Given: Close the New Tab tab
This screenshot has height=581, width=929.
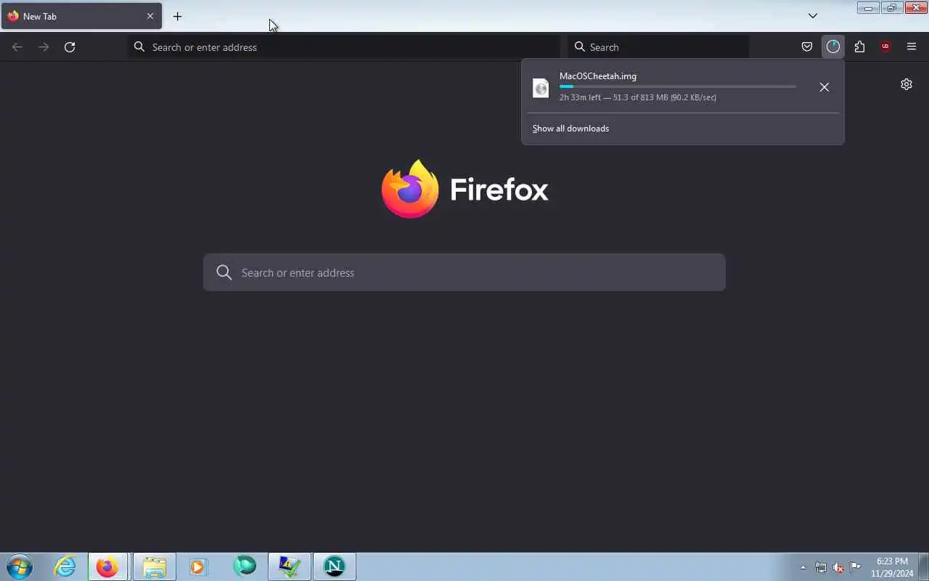Looking at the screenshot, I should coord(150,16).
